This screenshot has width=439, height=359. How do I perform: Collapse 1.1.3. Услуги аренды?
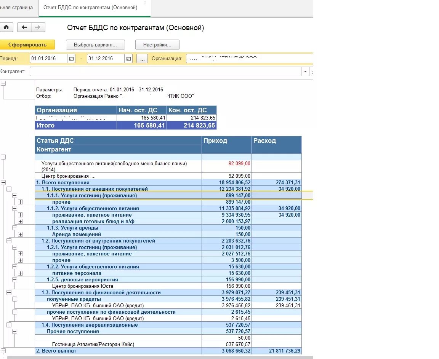(x=14, y=228)
